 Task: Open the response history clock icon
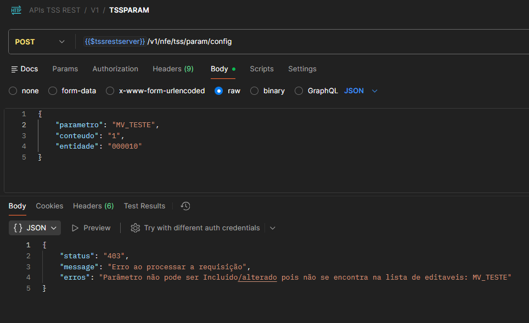coord(185,206)
